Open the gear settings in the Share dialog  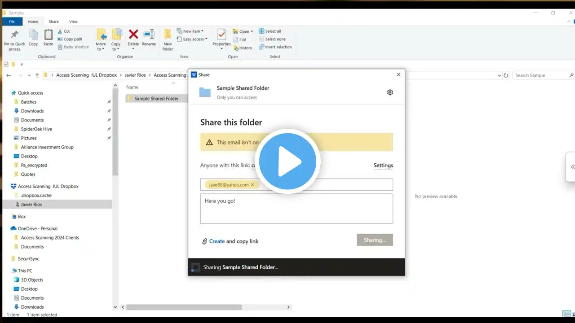click(390, 92)
